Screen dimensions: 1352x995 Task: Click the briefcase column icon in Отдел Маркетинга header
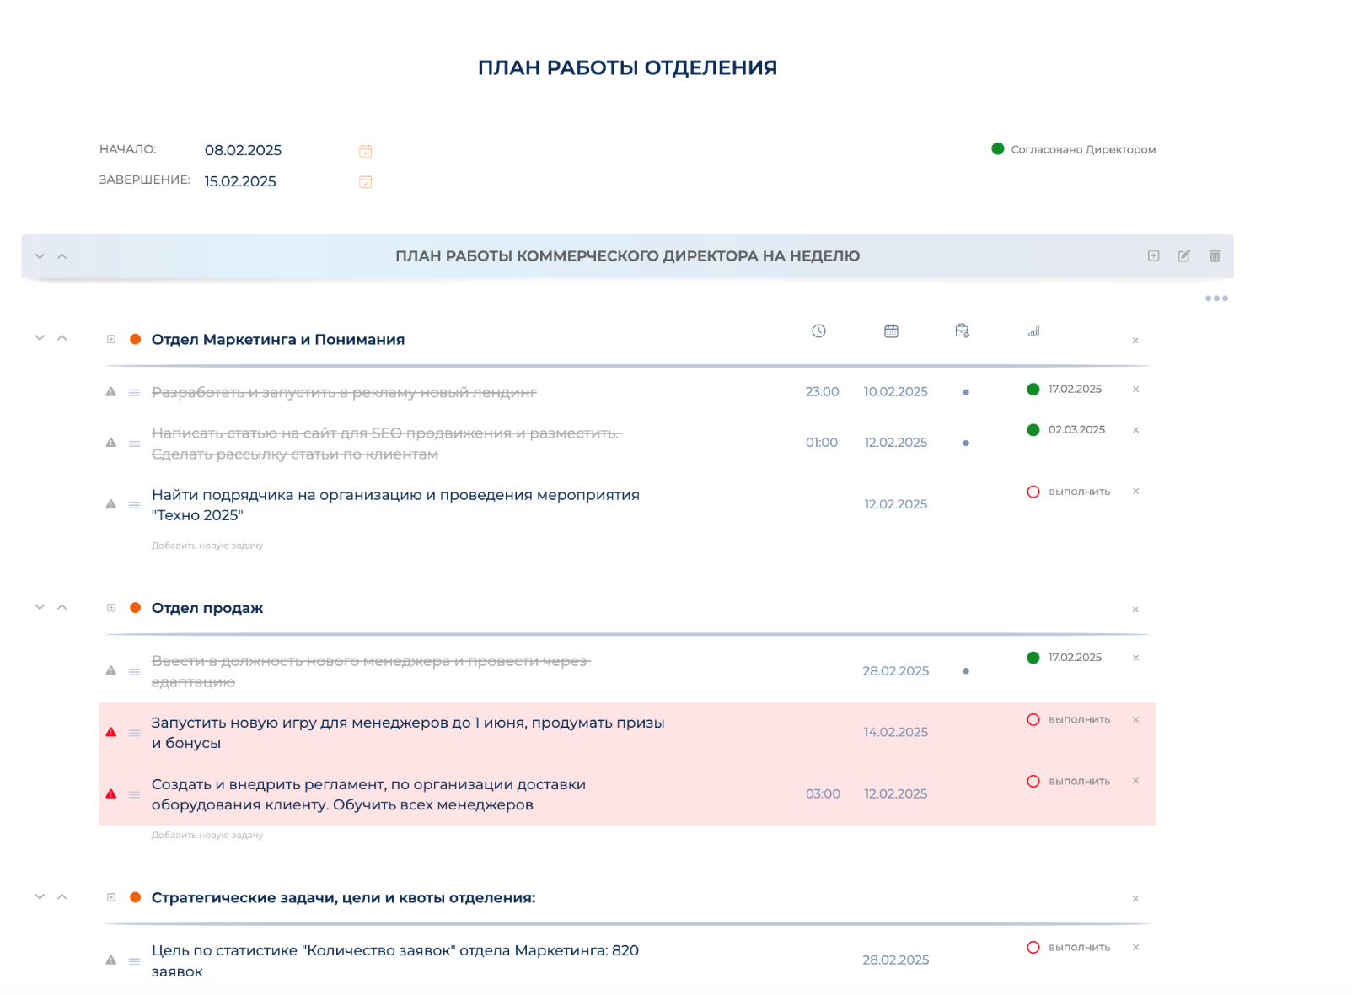point(961,331)
